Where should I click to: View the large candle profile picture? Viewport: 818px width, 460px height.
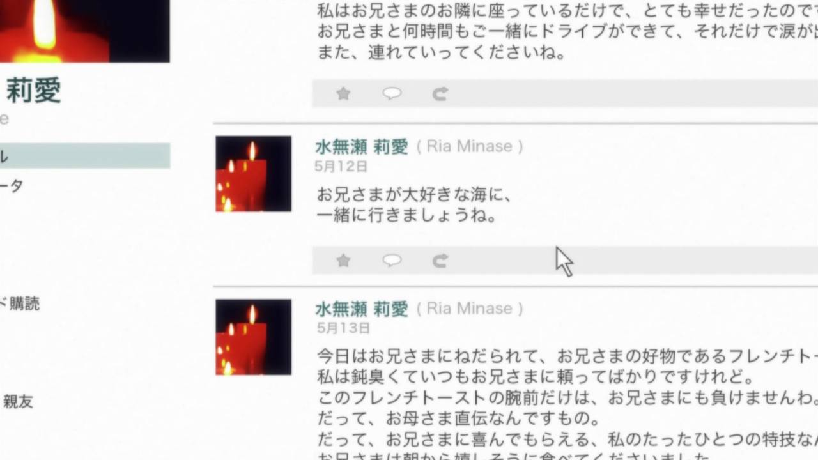click(x=85, y=31)
